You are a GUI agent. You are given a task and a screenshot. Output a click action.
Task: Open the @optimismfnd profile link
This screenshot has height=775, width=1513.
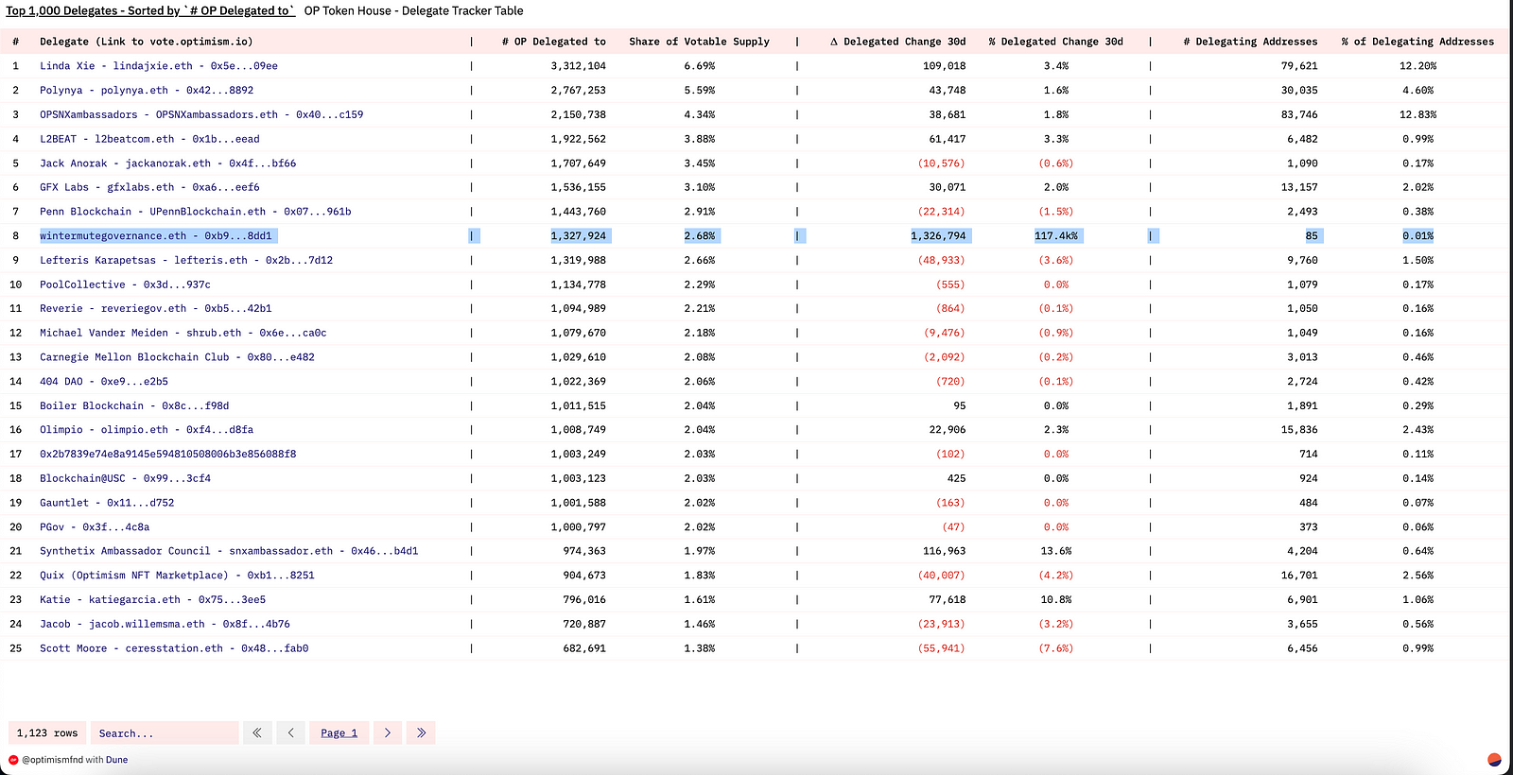point(53,760)
